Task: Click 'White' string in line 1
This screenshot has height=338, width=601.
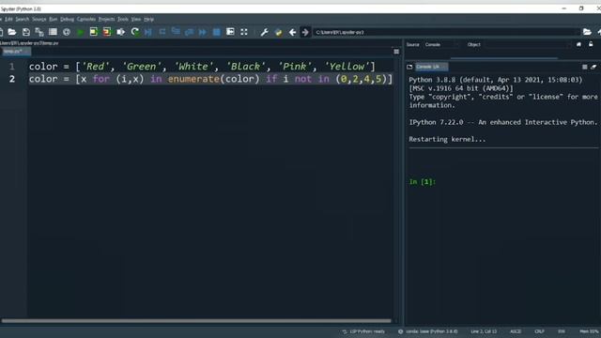Action: click(193, 67)
